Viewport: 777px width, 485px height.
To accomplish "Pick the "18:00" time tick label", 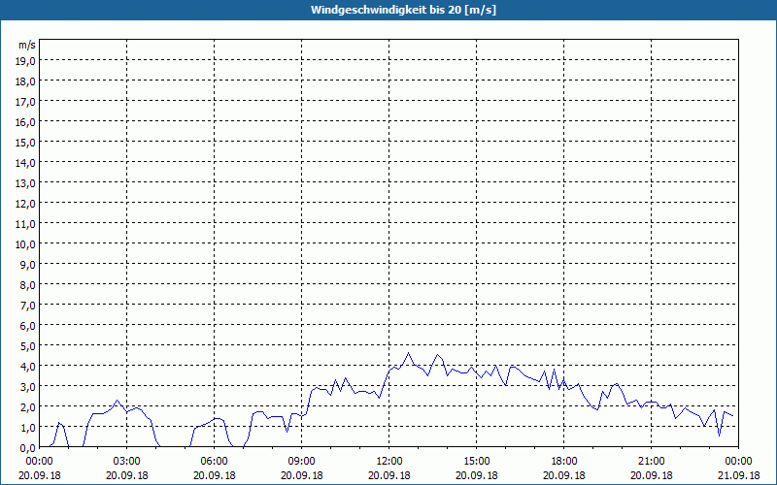I will click(x=564, y=462).
